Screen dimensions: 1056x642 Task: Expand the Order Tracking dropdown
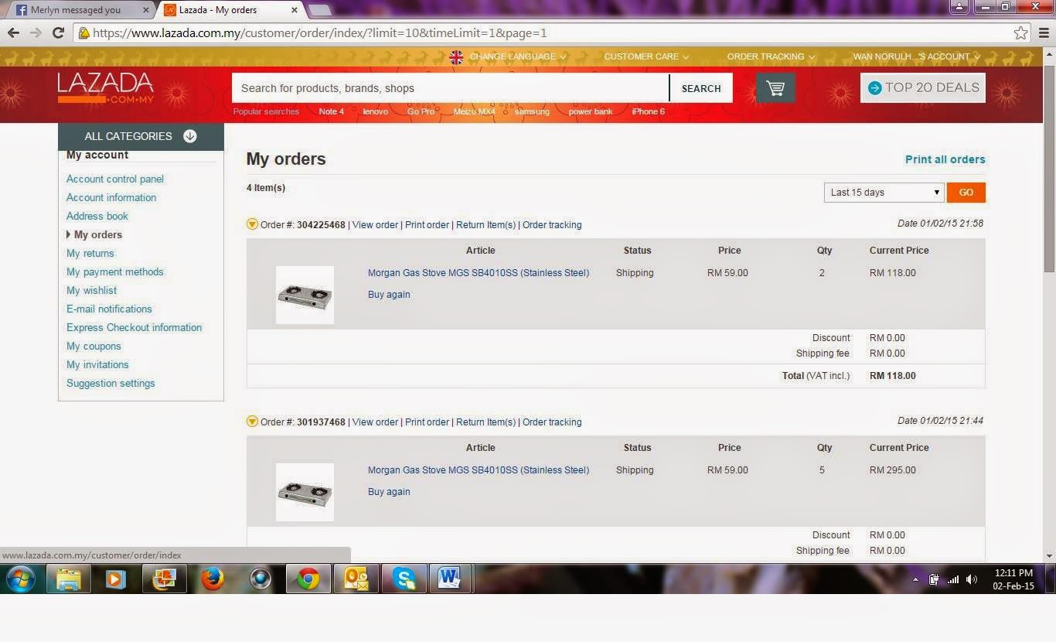pos(771,56)
